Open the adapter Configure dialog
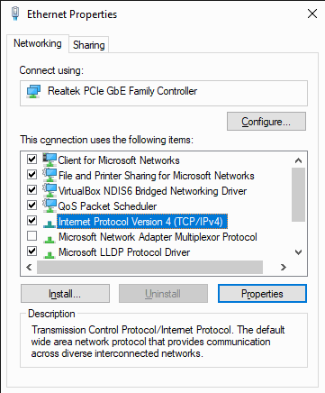The image size is (325, 393). click(266, 122)
